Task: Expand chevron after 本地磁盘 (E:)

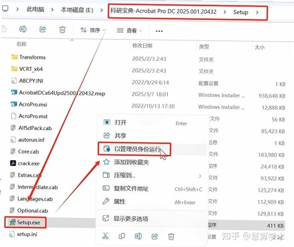Action: point(101,10)
